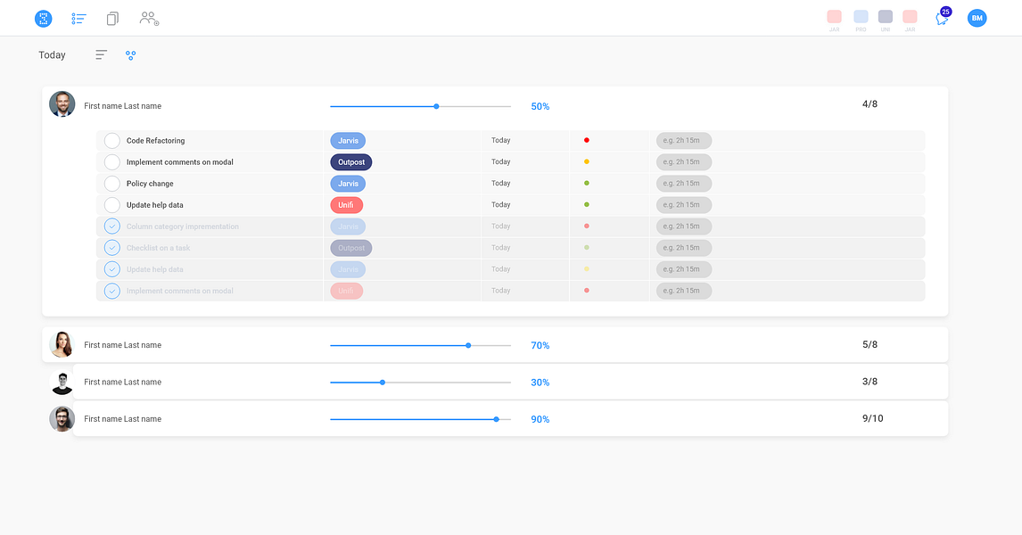Adjust the 50% progress slider handle

(437, 106)
